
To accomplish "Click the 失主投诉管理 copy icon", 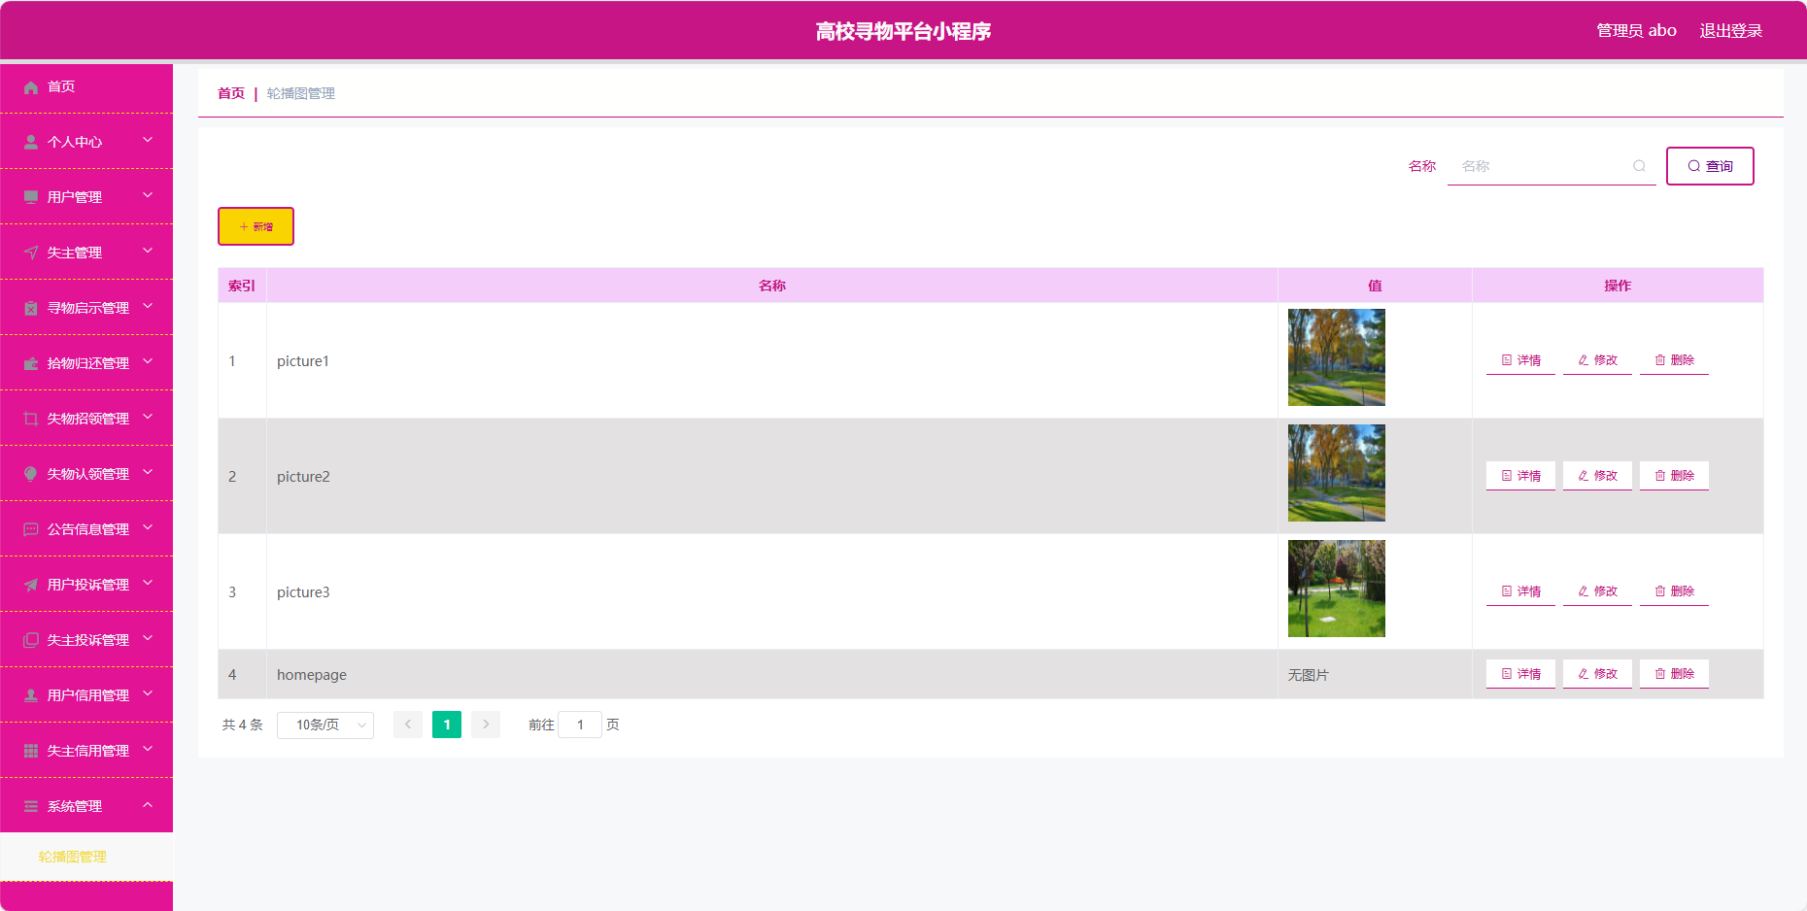I will click(x=31, y=640).
